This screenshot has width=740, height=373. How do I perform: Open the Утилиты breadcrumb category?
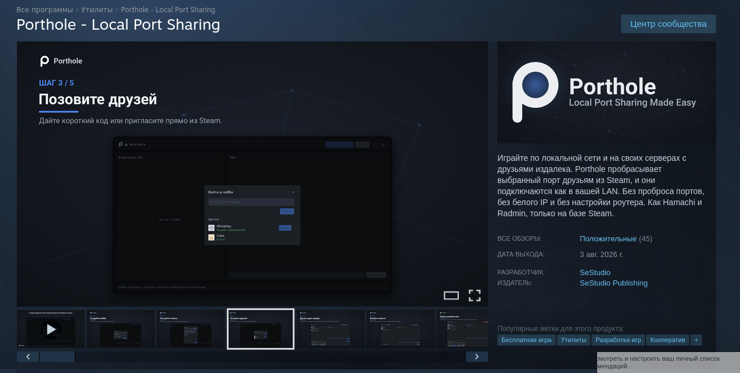click(97, 10)
